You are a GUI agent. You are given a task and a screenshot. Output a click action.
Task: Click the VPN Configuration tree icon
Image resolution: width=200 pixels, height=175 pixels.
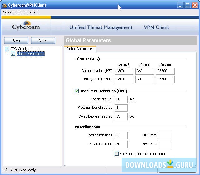7,49
